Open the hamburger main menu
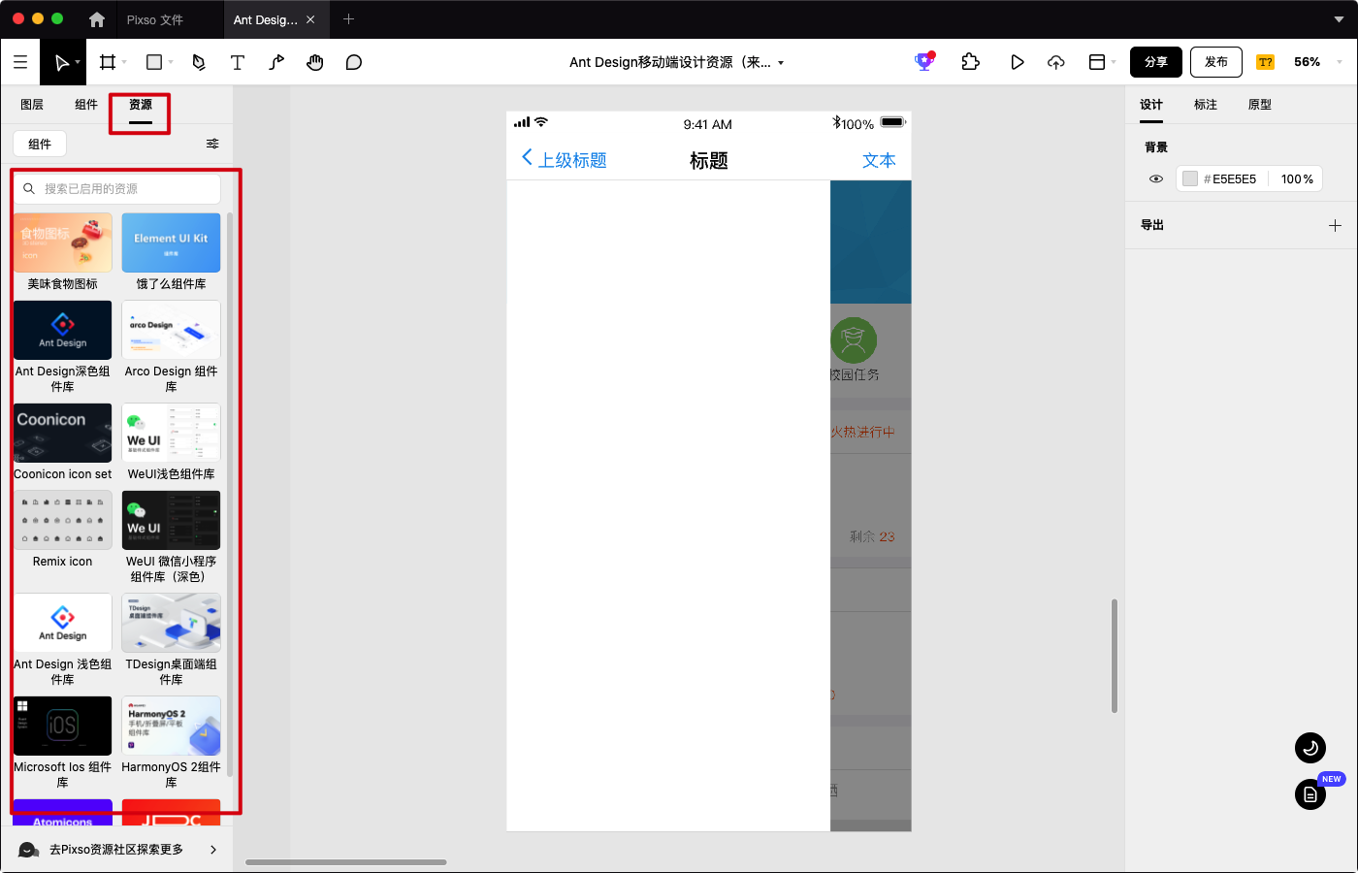Image resolution: width=1358 pixels, height=873 pixels. click(x=19, y=62)
